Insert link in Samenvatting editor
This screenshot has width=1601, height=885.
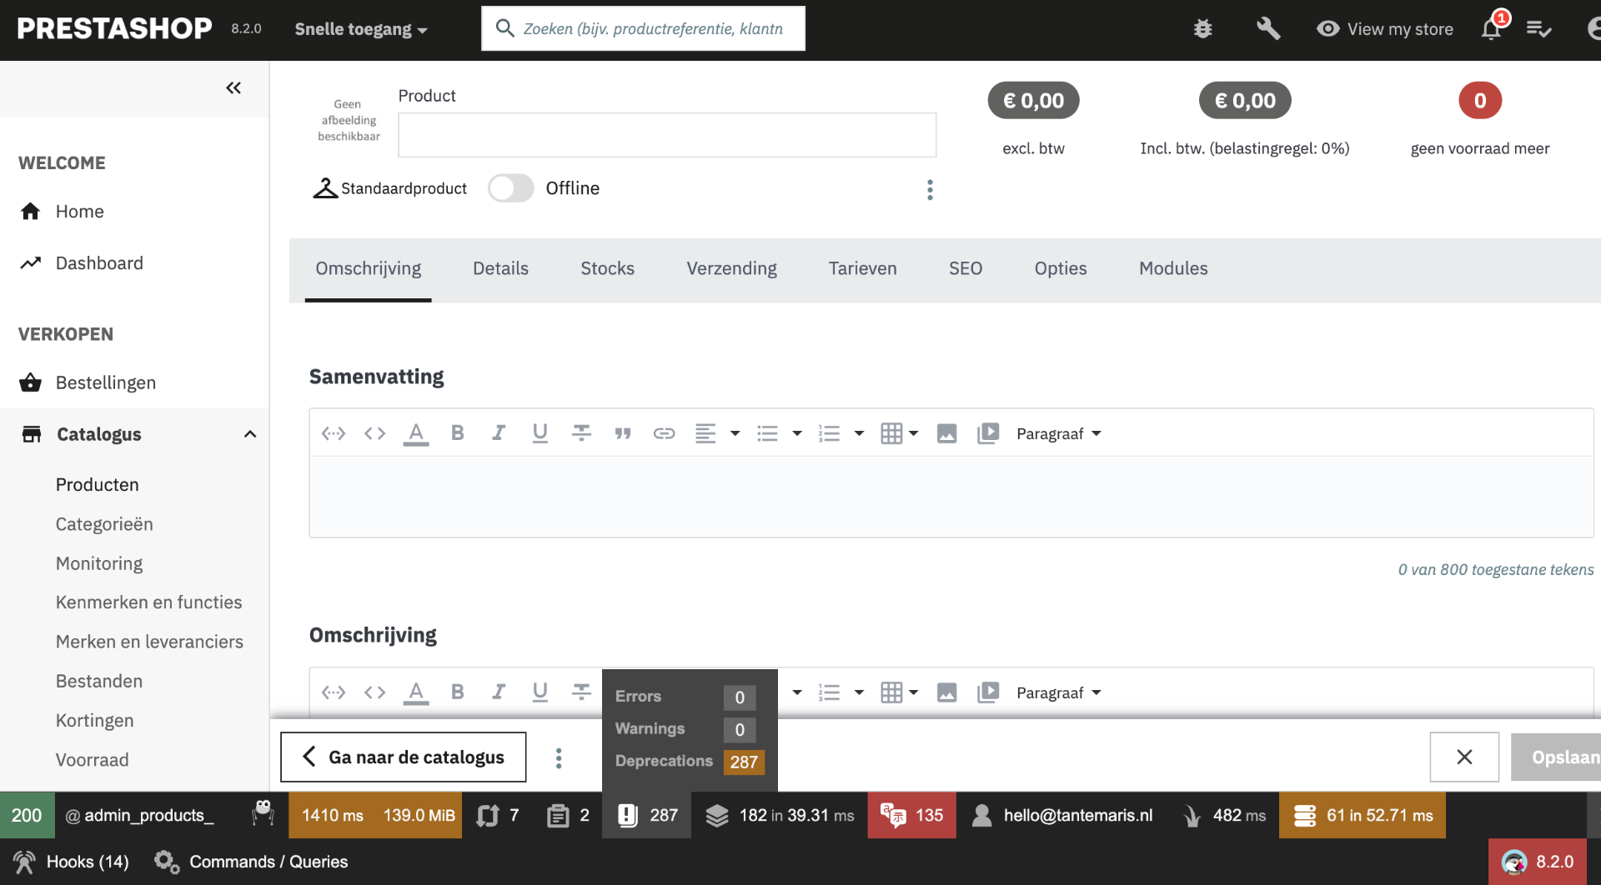[664, 433]
